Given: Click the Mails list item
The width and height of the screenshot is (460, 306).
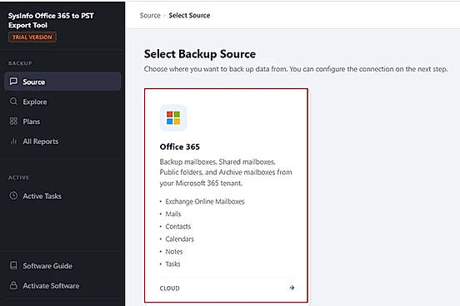Looking at the screenshot, I should [173, 214].
